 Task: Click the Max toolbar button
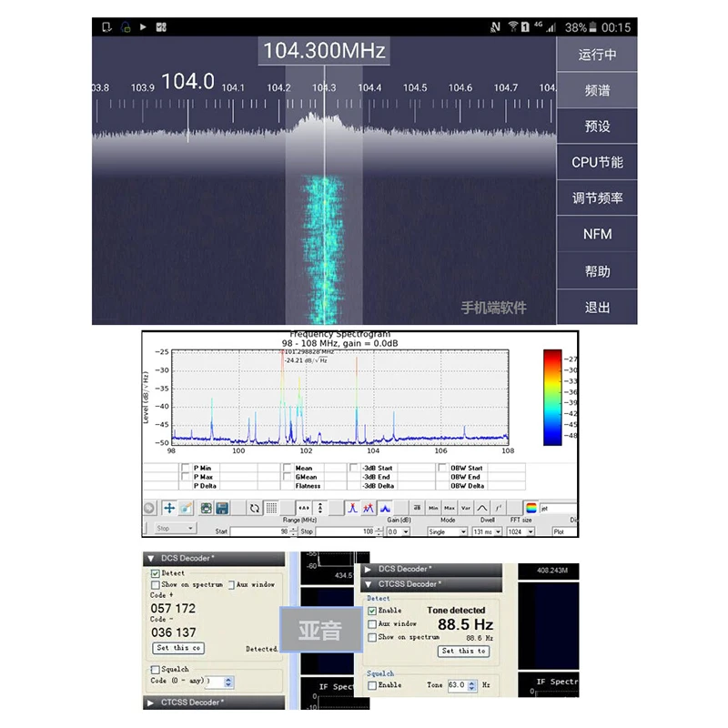pyautogui.click(x=450, y=508)
